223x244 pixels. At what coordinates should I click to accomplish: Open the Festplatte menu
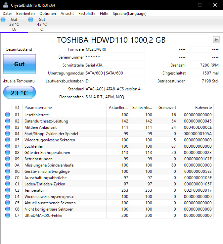click(87, 14)
